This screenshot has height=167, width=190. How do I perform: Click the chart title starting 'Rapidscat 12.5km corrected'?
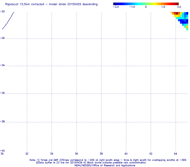(x=51, y=4)
